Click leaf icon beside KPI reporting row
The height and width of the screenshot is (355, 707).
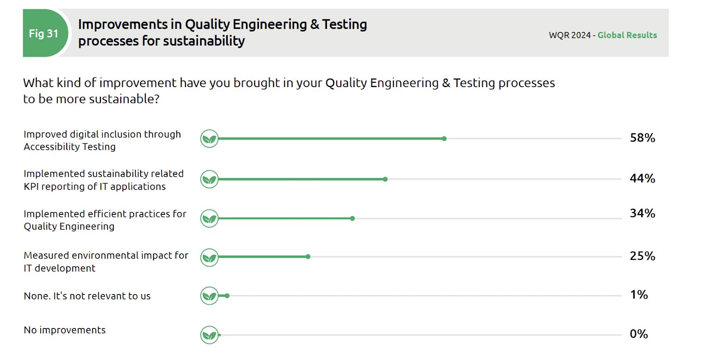pyautogui.click(x=209, y=179)
